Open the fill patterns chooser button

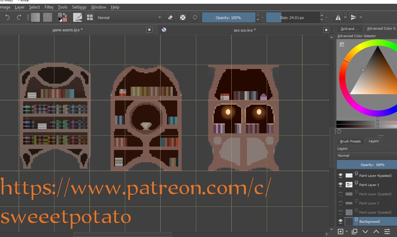(x=47, y=17)
